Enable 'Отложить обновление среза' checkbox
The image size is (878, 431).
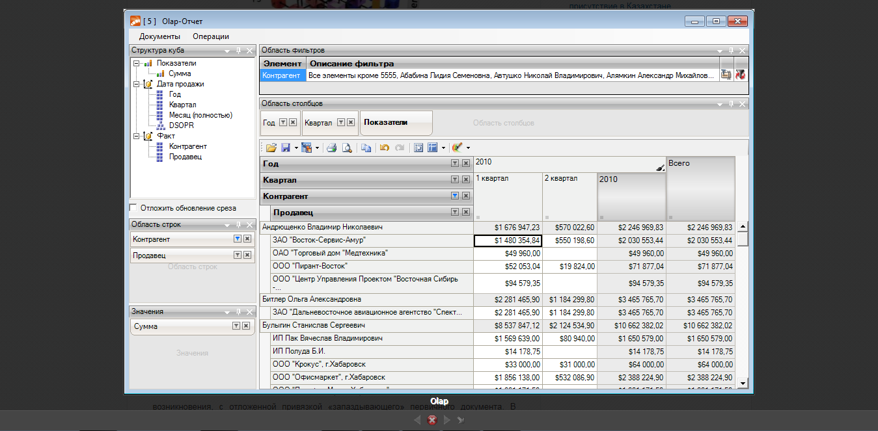133,208
